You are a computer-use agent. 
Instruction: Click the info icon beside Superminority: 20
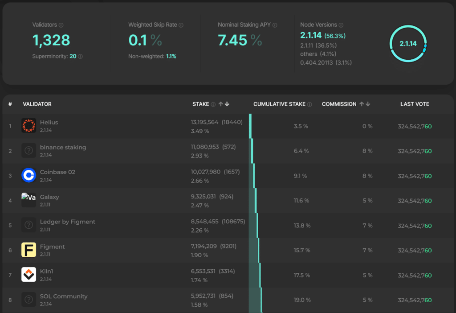click(80, 57)
